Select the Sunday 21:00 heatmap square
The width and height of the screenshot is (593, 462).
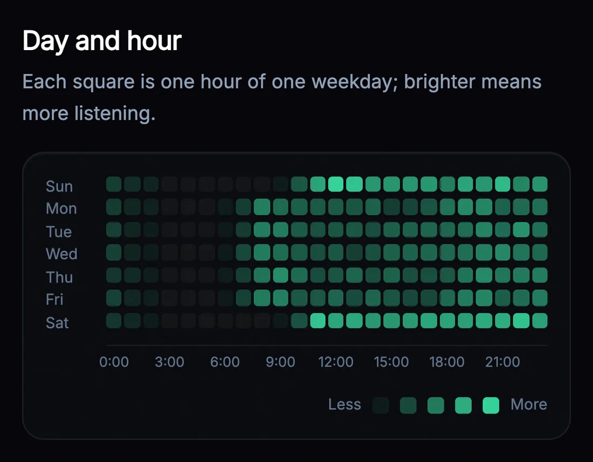502,184
